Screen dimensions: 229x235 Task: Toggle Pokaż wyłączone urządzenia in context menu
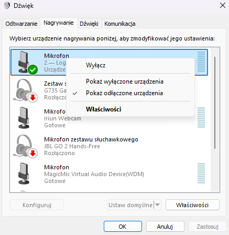point(130,81)
